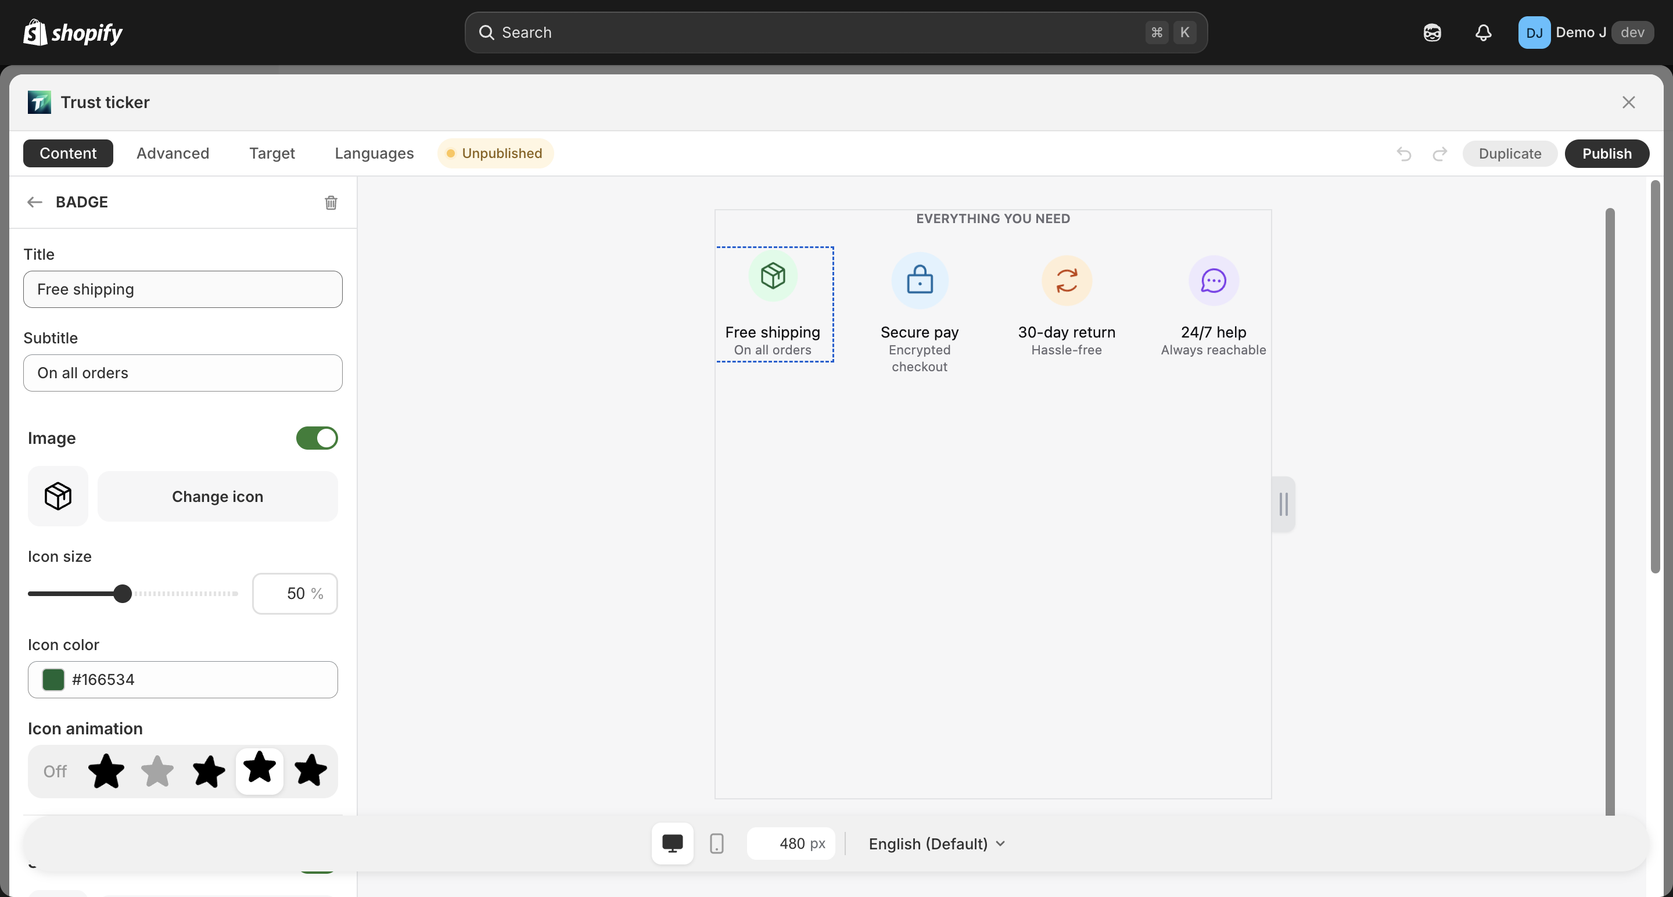This screenshot has height=897, width=1673.
Task: Select the highlighted fourth star animation
Action: [259, 770]
